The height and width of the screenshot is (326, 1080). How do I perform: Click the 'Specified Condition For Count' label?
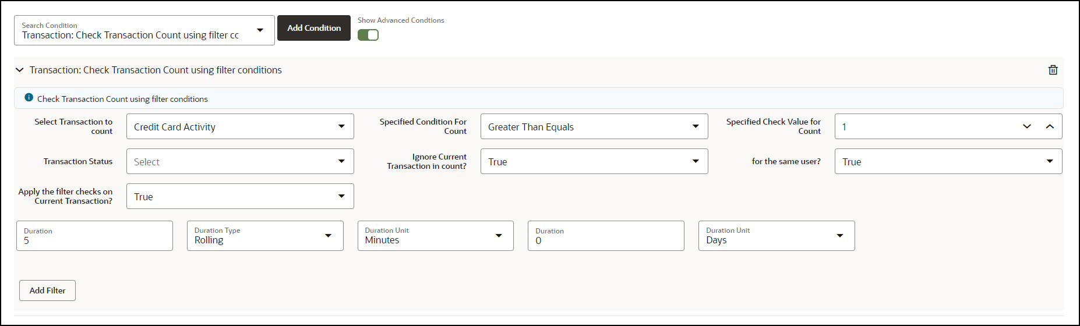[423, 126]
